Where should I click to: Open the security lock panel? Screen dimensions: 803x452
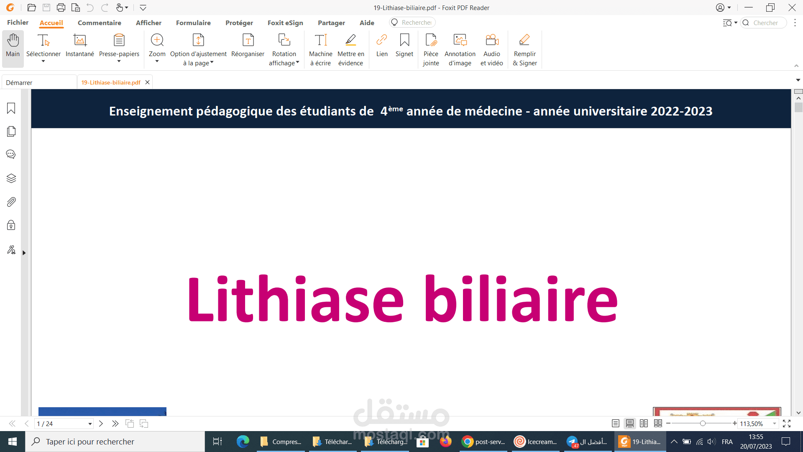(11, 226)
